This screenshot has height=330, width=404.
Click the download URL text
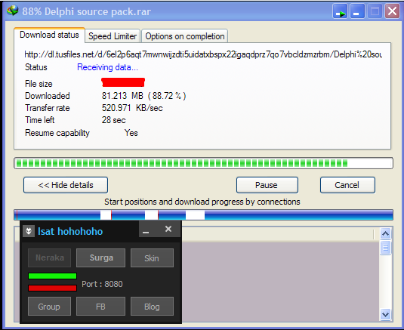[x=203, y=54]
